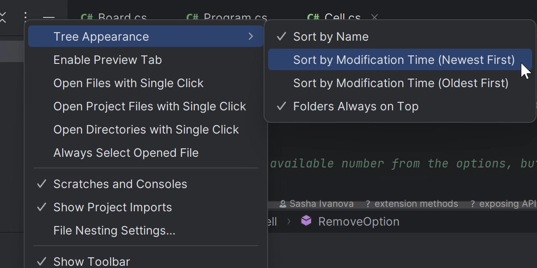Switch to the Program.cs tab

(226, 18)
